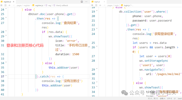Image resolution: width=182 pixels, height=100 pixels.
Task: Close the register.js tab
Action: (x=14, y=2)
